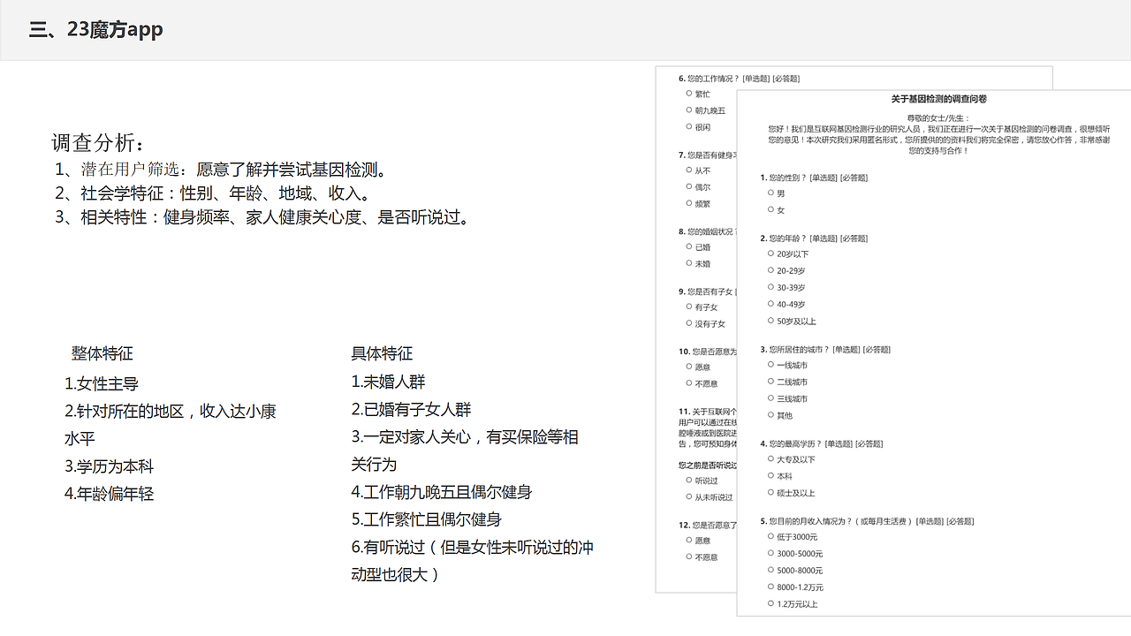Select income option 8000-1.2万元
Image resolution: width=1131 pixels, height=636 pixels.
(770, 587)
